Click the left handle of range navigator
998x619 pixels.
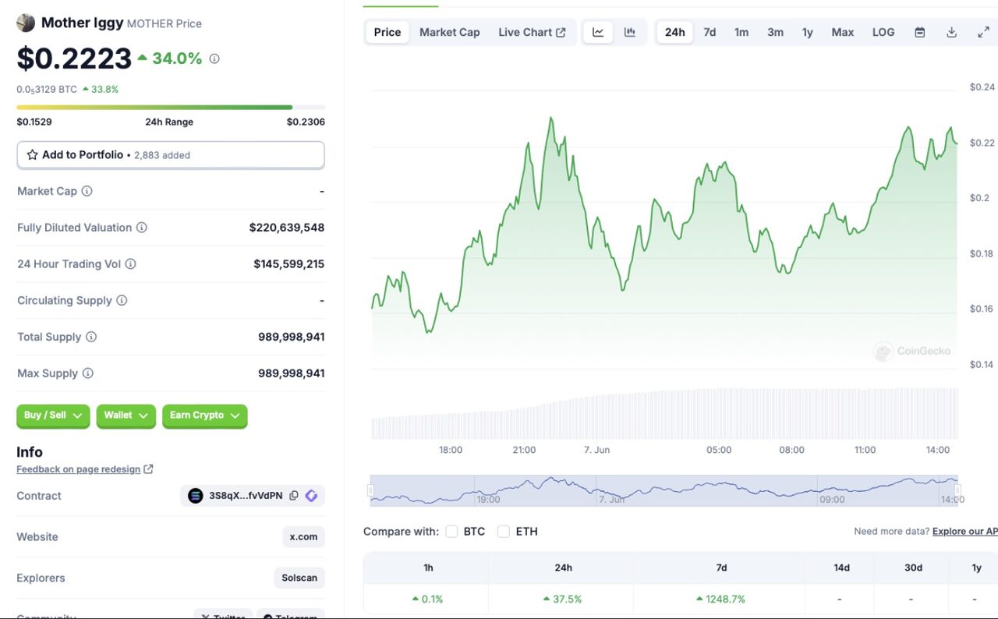[370, 490]
